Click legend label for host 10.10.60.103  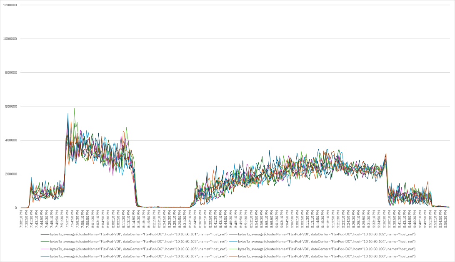pyautogui.click(x=139, y=242)
